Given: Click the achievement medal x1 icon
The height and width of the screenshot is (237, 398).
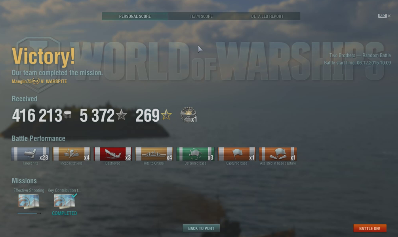Looking at the screenshot, I should click(x=189, y=115).
